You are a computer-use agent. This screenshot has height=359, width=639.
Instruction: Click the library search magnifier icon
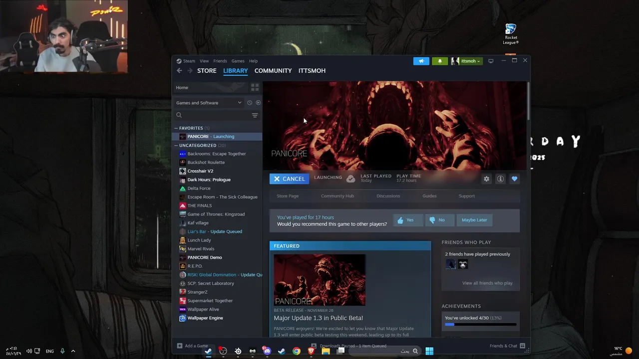179,115
